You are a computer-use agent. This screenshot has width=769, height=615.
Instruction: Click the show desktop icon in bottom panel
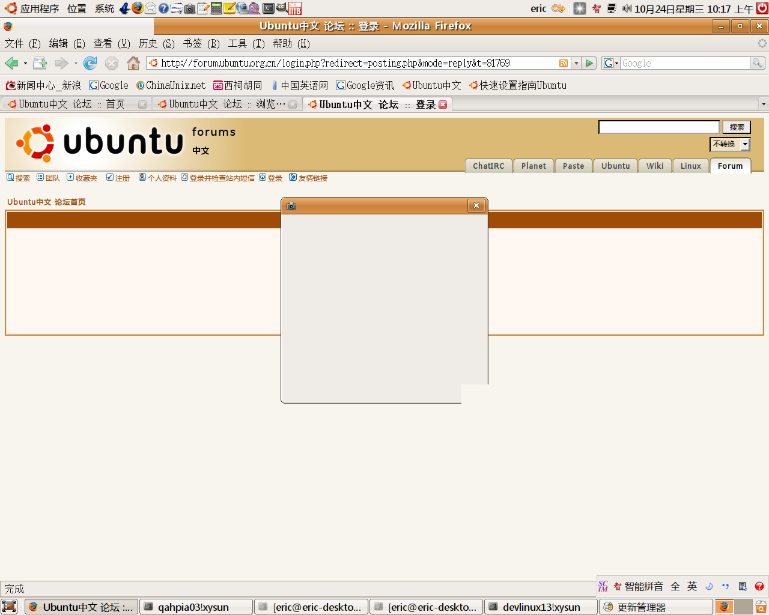[x=9, y=607]
